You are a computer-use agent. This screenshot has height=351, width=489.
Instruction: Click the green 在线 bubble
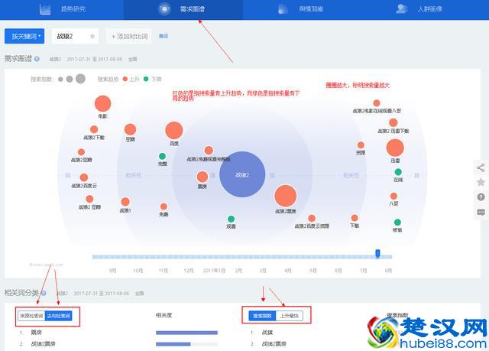[398, 172]
